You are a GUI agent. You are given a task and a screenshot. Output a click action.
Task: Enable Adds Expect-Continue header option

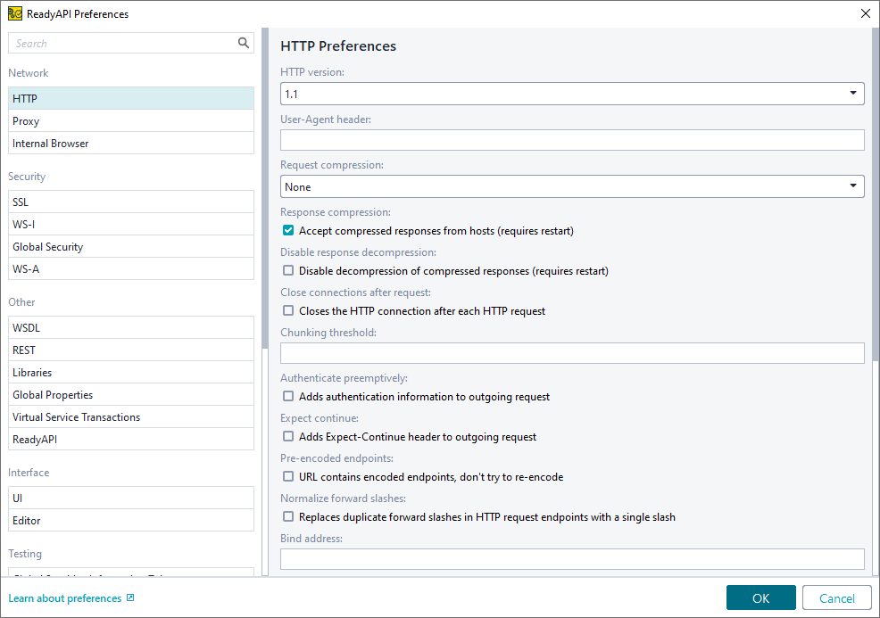pos(288,437)
